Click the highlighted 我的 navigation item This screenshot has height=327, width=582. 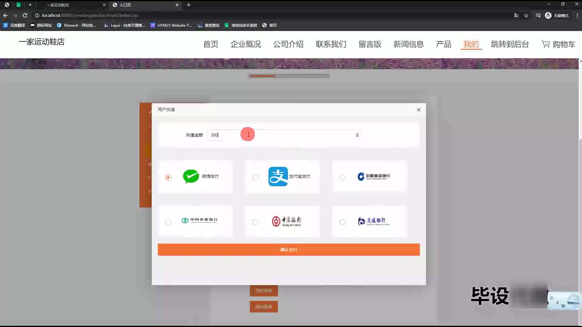point(471,44)
